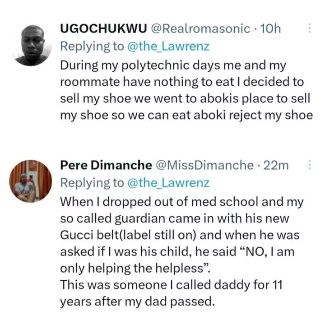The width and height of the screenshot is (325, 325).
Task: Click the line "only helping the helpless"
Action: pos(135,269)
